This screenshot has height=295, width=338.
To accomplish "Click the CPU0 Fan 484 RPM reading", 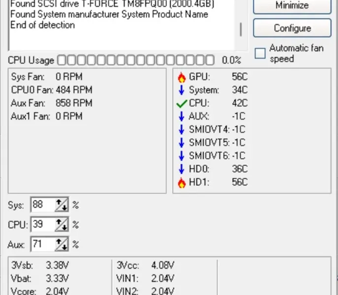I will [52, 90].
